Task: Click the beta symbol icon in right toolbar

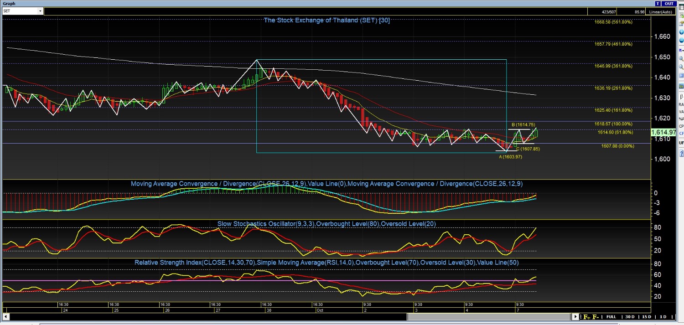Action: 681,96
